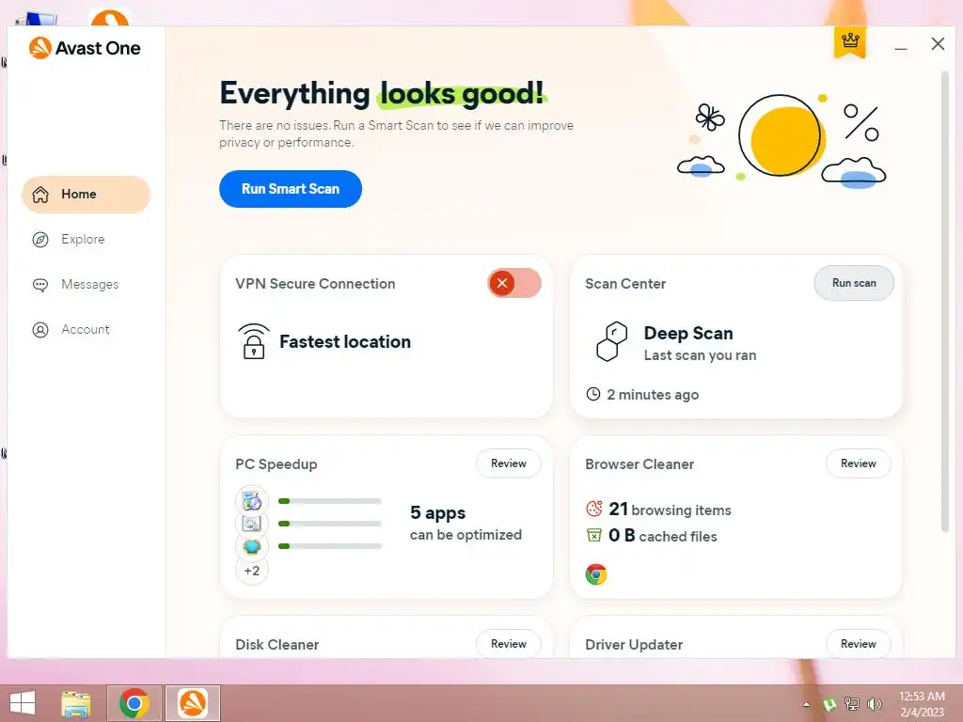Toggle the VPN Secure Connection switch
This screenshot has height=722, width=963.
514,283
